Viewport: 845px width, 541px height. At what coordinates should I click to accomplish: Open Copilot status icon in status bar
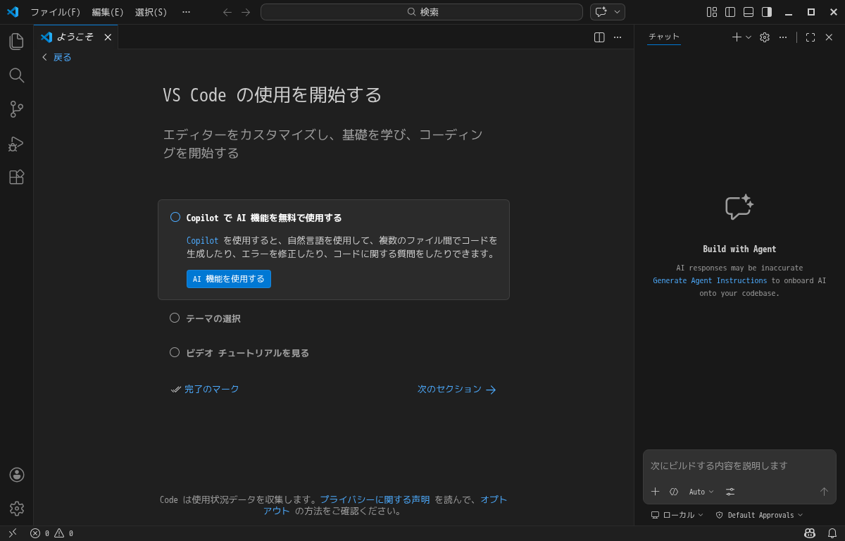click(810, 533)
